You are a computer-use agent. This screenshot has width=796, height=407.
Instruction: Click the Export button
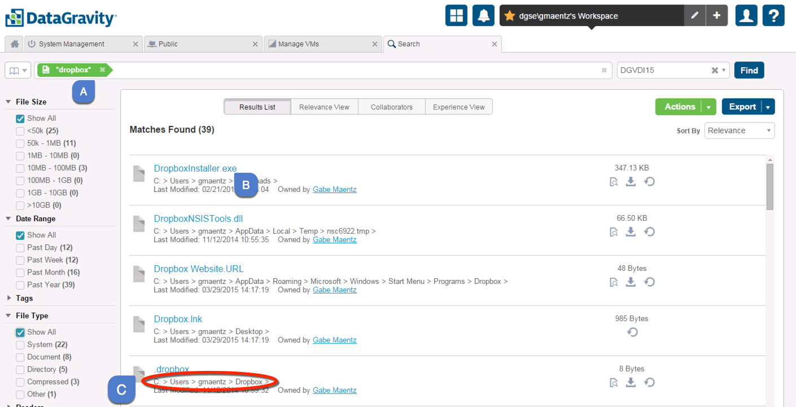point(742,107)
